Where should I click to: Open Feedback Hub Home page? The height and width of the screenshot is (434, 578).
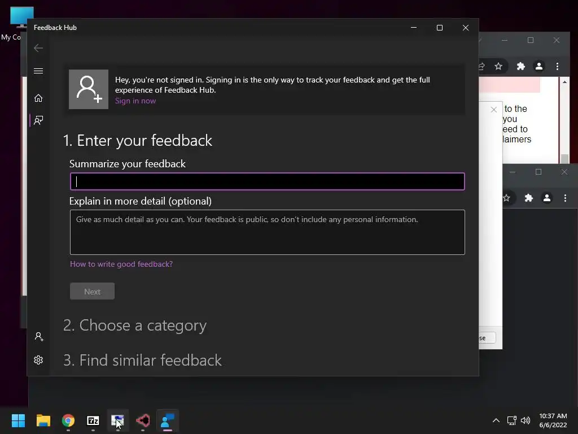38,98
